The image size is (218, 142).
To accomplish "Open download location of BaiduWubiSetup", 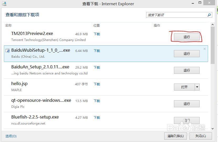I will [97, 51].
